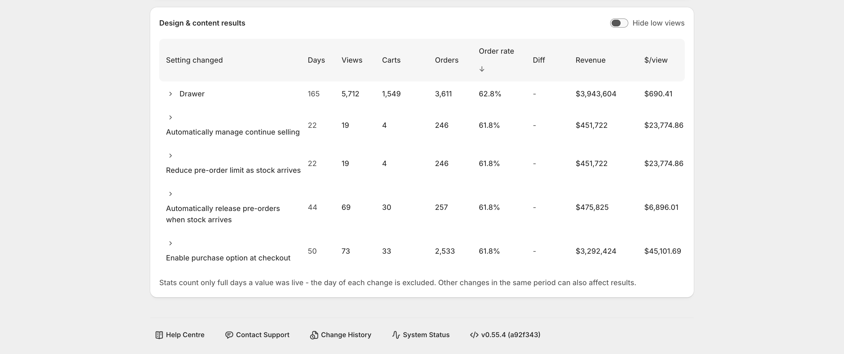Sort by Setting changed column header
The width and height of the screenshot is (844, 354).
194,60
